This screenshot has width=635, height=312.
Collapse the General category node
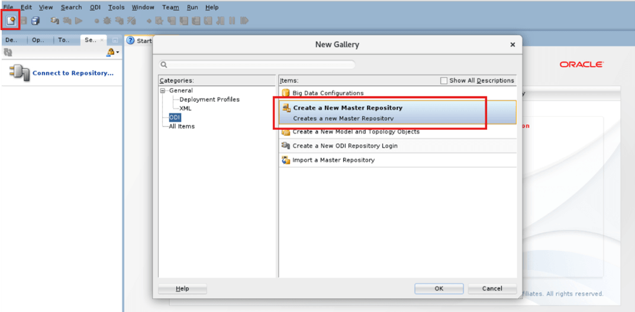pos(162,90)
